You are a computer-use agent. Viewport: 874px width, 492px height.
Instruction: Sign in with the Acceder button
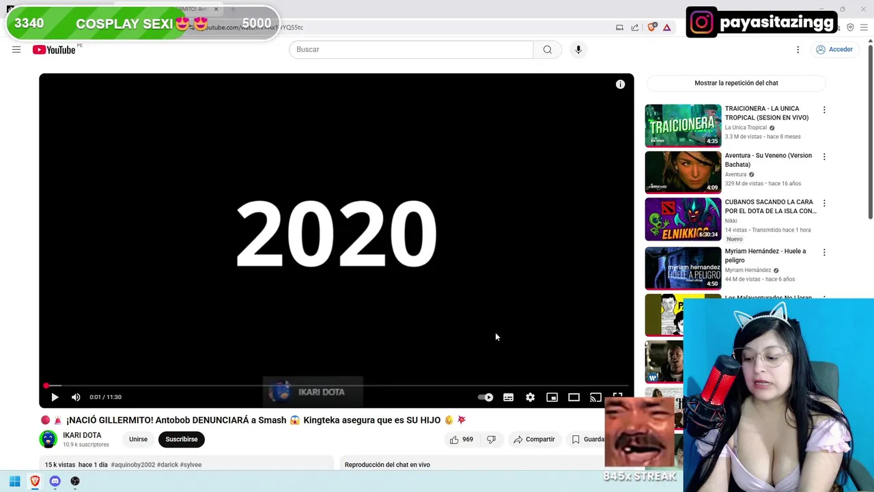(x=834, y=49)
